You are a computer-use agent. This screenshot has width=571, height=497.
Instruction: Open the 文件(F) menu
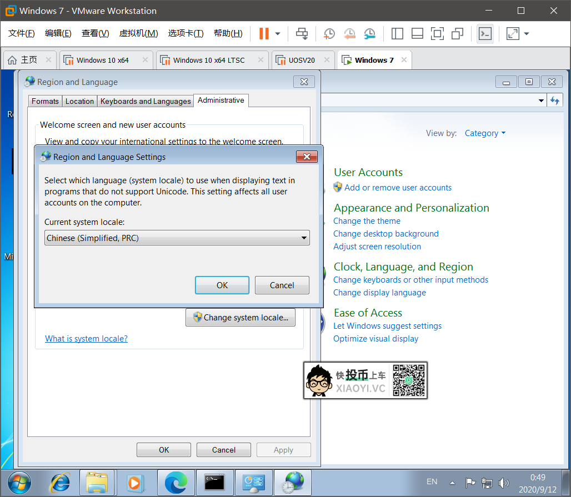click(22, 33)
